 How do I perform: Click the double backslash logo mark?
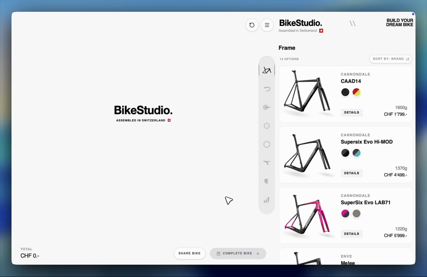pos(353,24)
